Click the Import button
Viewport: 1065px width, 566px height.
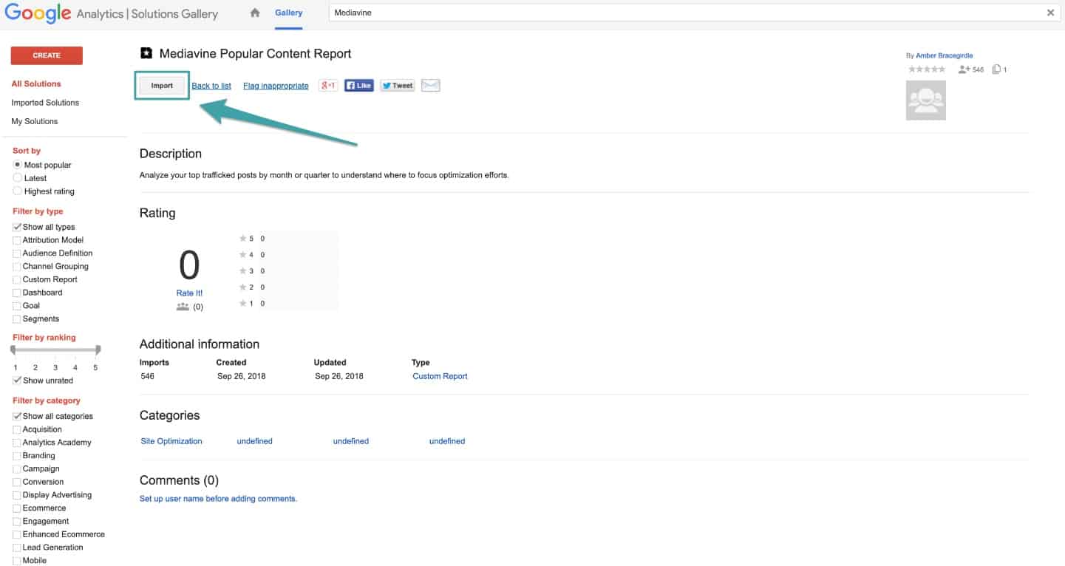tap(161, 85)
